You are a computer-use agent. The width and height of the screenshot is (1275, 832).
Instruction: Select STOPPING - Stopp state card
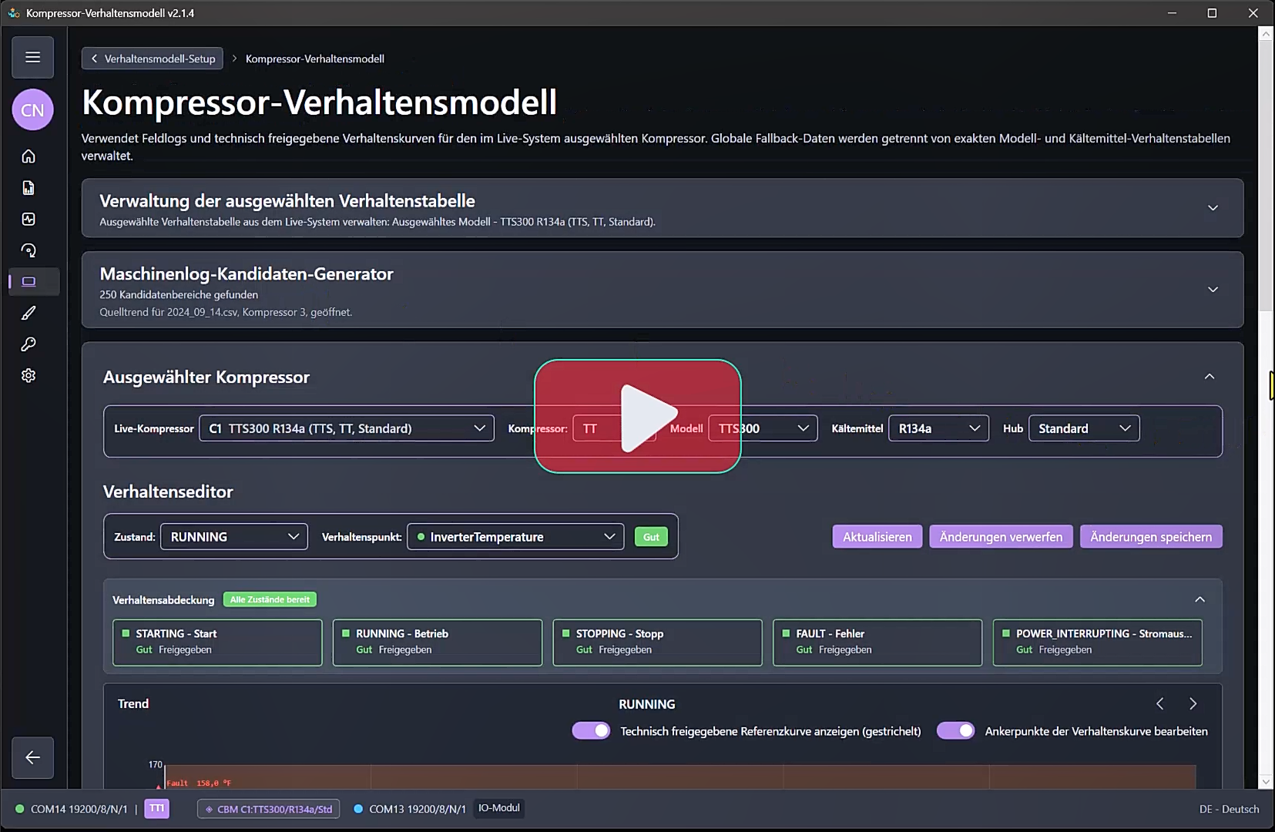point(657,642)
